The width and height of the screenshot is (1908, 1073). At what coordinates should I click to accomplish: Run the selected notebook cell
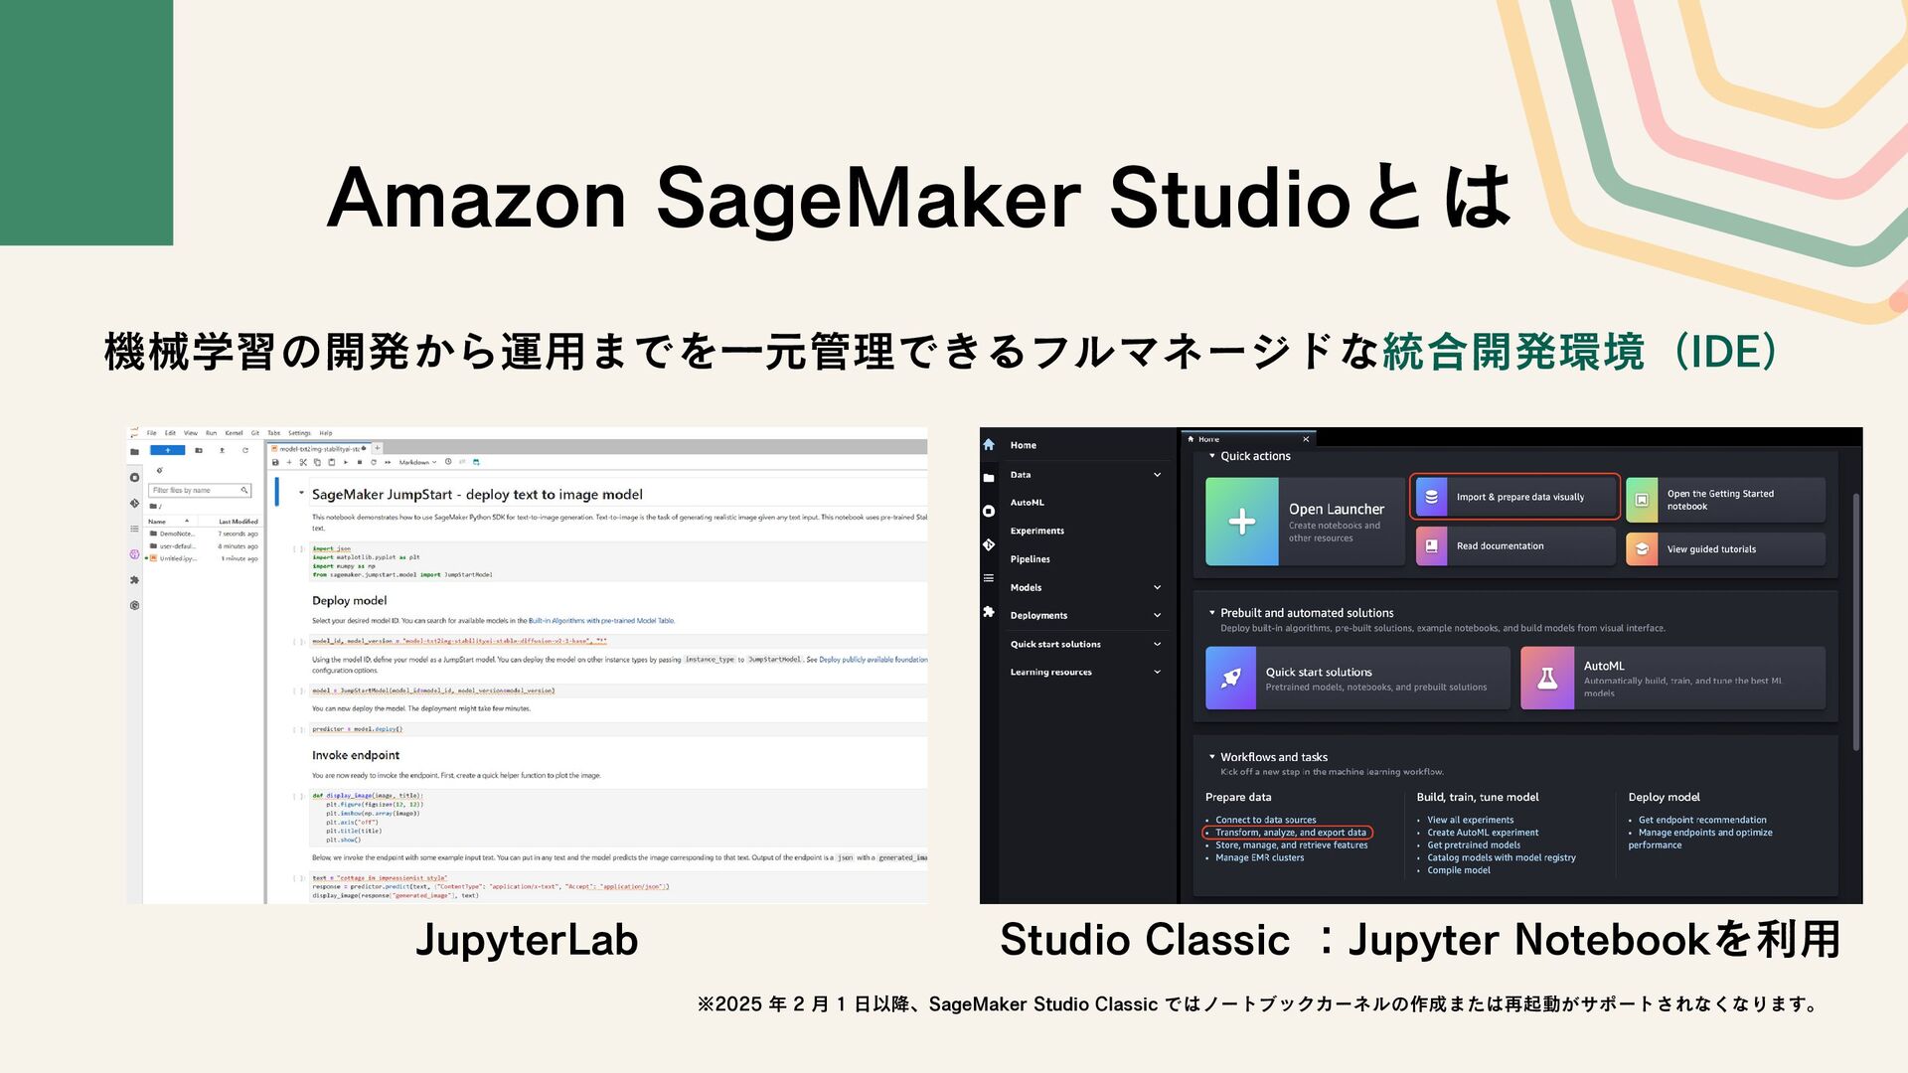[x=346, y=462]
